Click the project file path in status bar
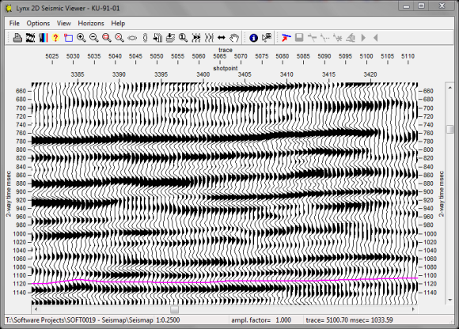459x329 pixels. point(79,320)
